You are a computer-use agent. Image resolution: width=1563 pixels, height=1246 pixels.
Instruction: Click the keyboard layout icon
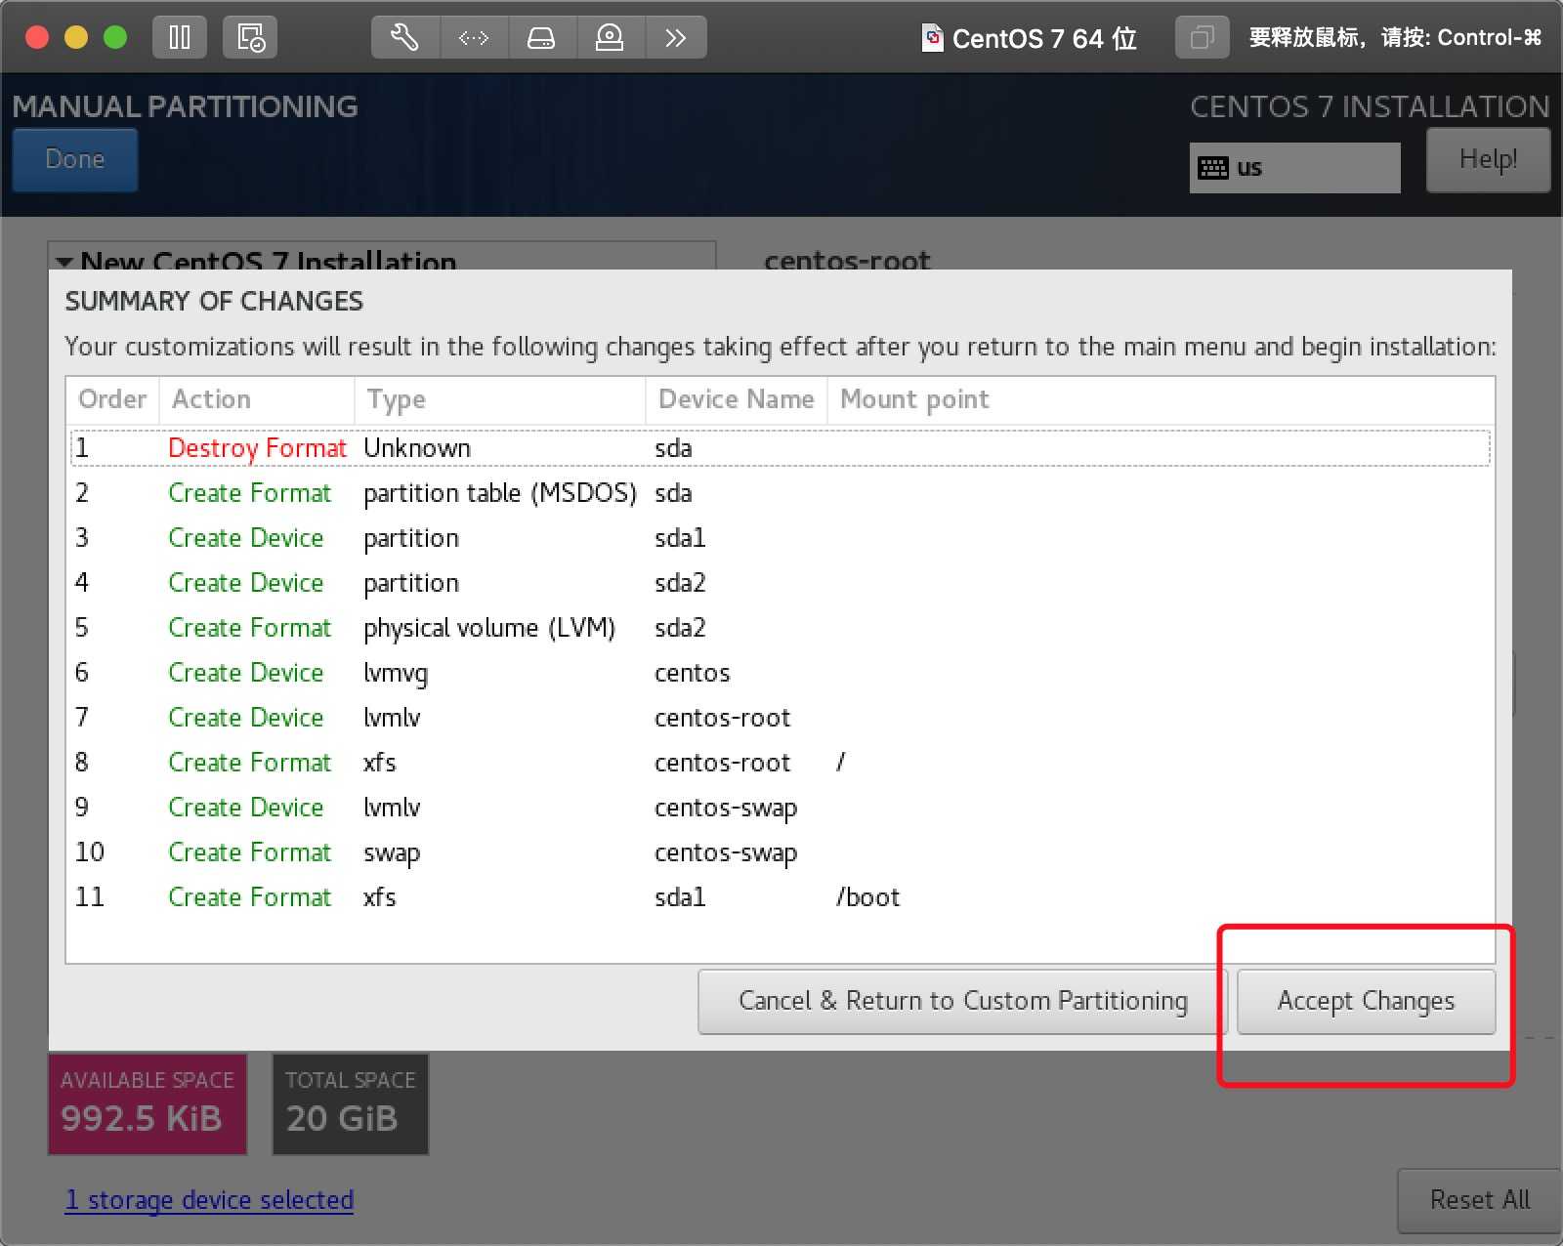click(1213, 168)
